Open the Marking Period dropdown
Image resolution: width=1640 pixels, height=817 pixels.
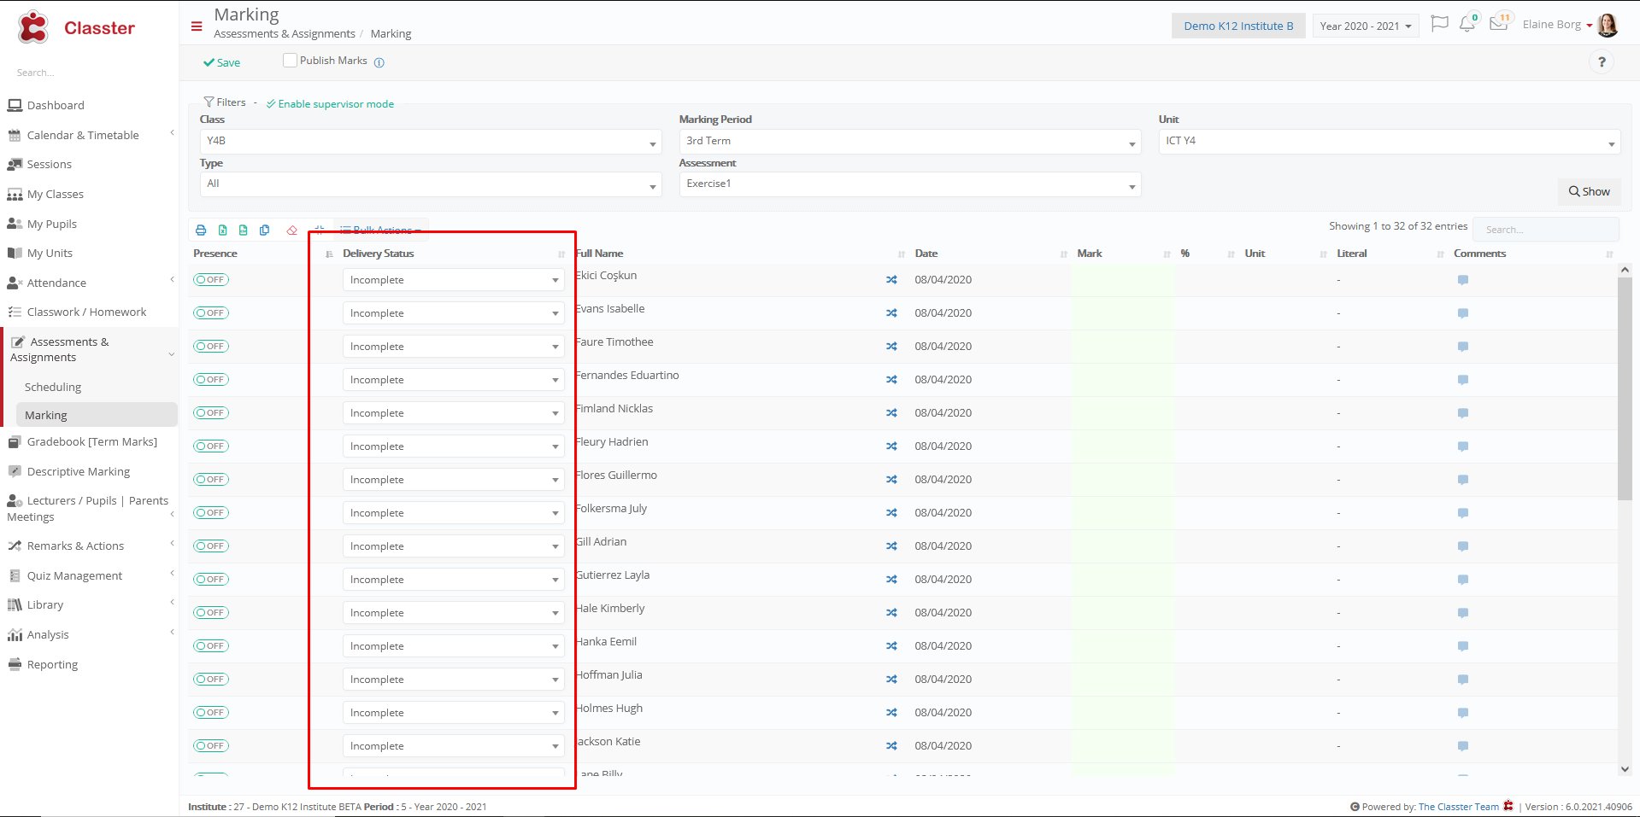[910, 142]
